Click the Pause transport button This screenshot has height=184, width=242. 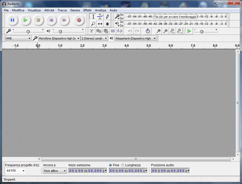tap(13, 20)
